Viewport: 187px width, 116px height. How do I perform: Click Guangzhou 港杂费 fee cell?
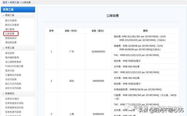point(146,38)
